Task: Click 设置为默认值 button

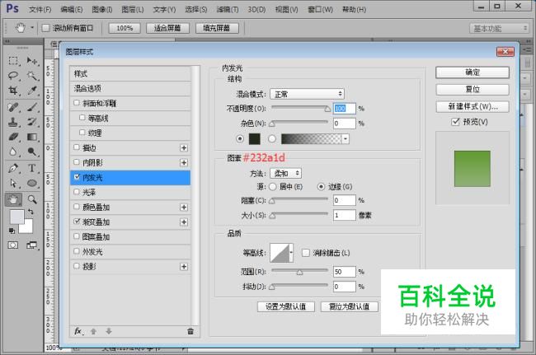Action: 286,306
